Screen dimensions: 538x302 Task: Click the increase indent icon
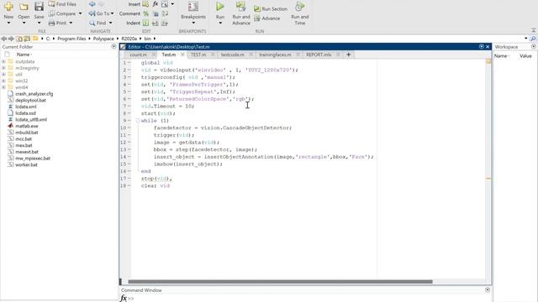[x=156, y=23]
